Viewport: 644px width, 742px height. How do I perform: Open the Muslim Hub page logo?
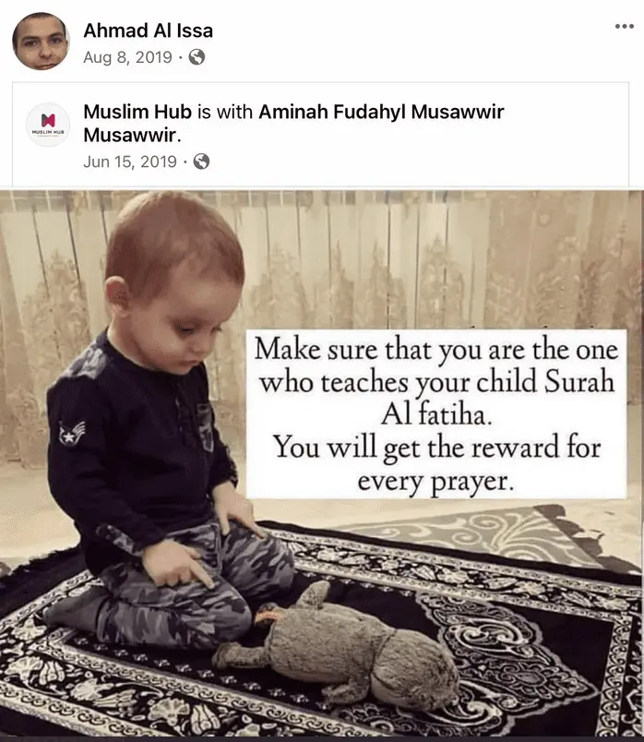pos(48,125)
